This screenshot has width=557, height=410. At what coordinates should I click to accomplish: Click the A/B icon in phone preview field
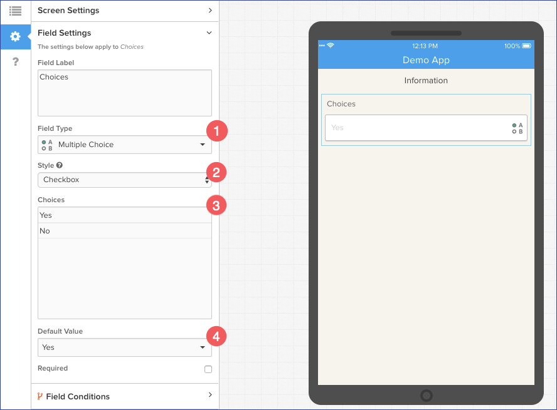[517, 128]
